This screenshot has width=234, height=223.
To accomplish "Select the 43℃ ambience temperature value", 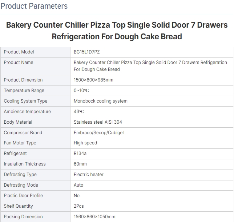I will tap(79, 112).
